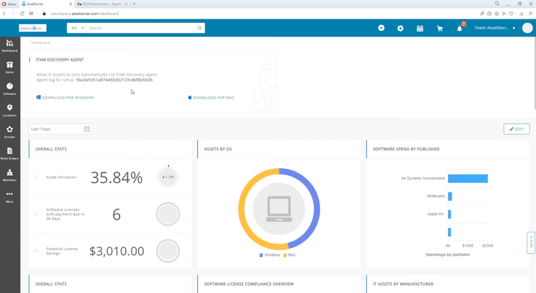Open the Help side tab
The height and width of the screenshot is (293, 536).
(531, 242)
